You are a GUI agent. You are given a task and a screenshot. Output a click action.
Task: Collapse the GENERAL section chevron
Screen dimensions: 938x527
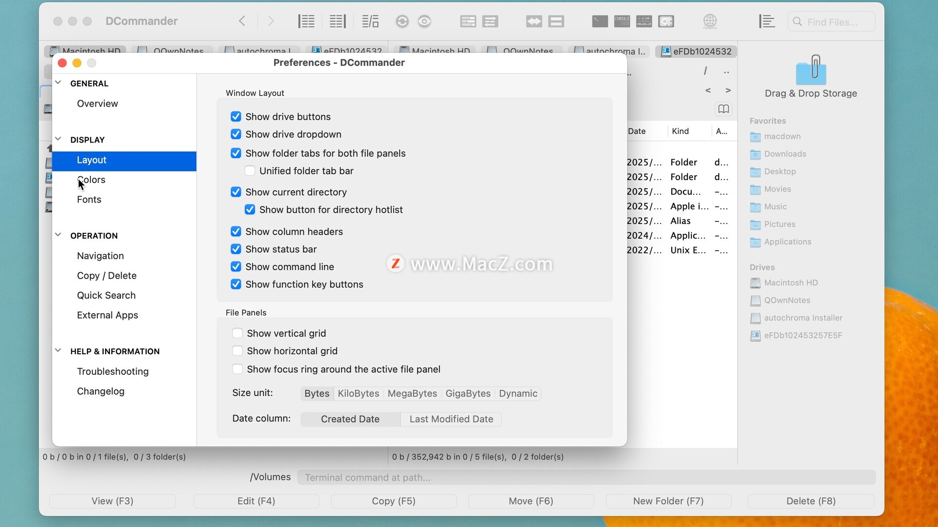58,82
